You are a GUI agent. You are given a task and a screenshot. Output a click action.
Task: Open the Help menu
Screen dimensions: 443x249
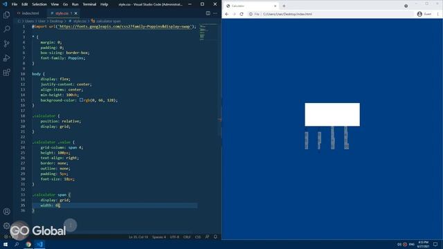(x=104, y=4)
